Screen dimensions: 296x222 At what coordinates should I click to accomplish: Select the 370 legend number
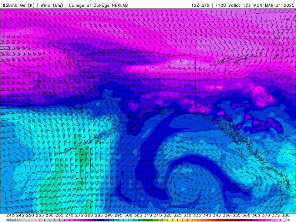click(266, 215)
